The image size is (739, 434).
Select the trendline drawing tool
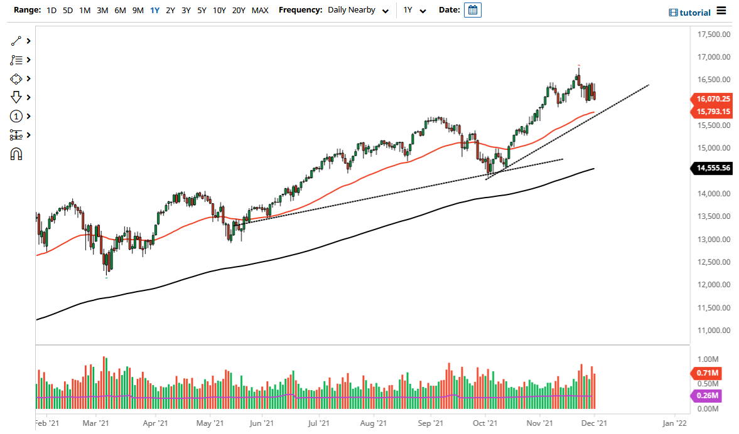[17, 41]
